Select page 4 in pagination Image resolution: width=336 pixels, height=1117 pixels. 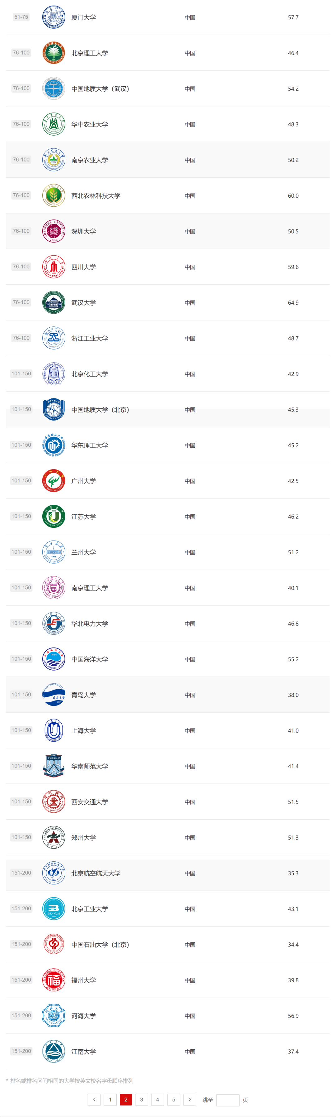tap(158, 1099)
